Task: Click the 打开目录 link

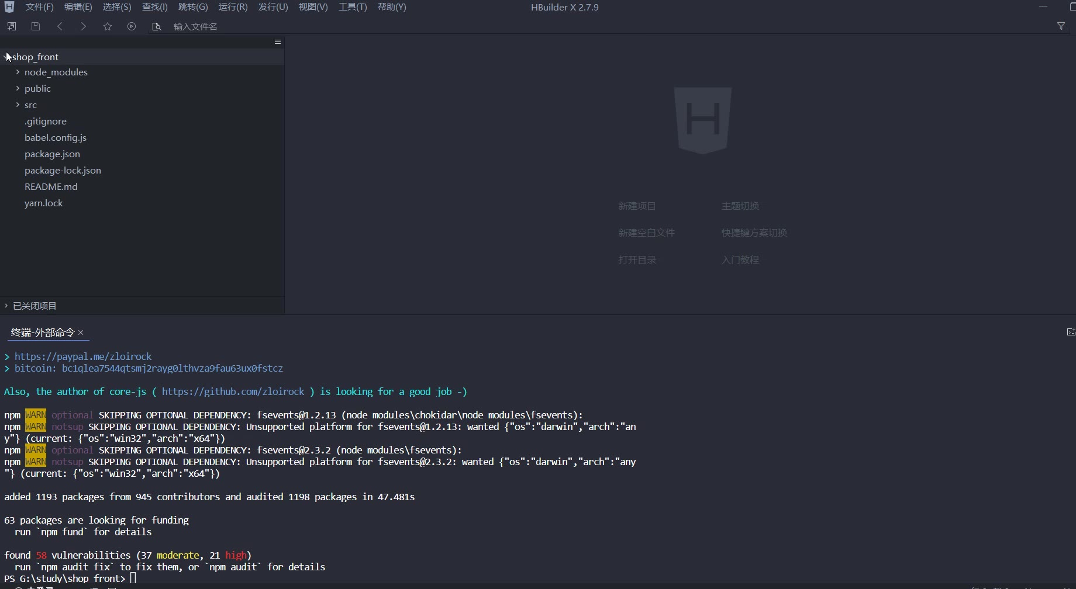Action: coord(637,259)
